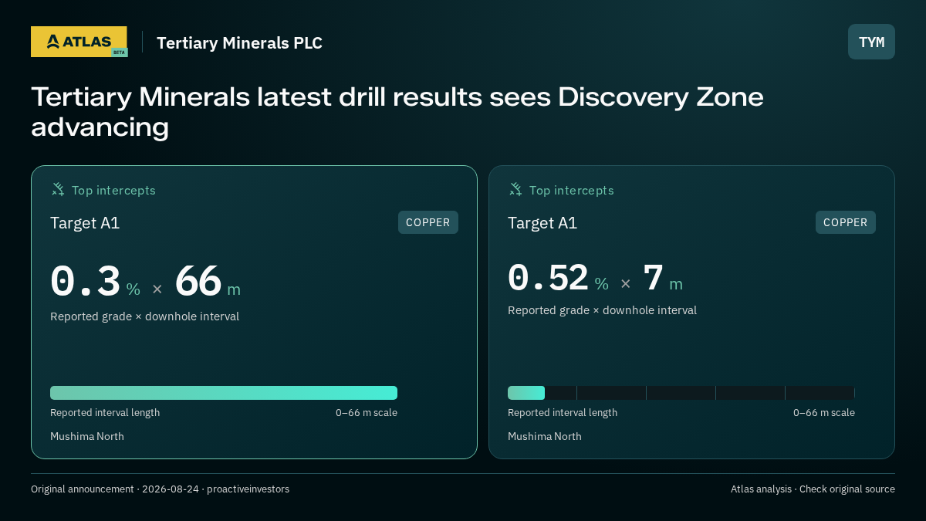This screenshot has width=926, height=521.
Task: Click the COPPER tag on the 66 m card
Action: point(428,222)
